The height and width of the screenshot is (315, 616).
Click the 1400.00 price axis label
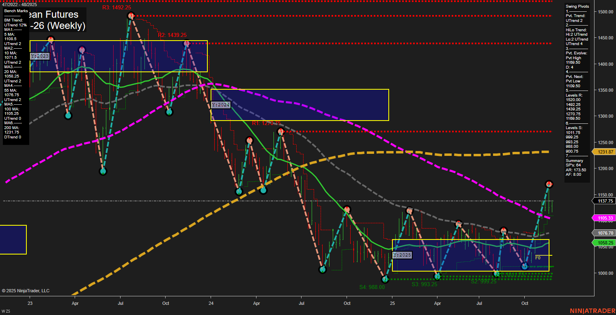(x=605, y=64)
